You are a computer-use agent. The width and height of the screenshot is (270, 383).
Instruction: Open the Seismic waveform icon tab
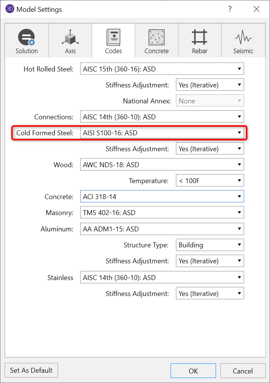pyautogui.click(x=243, y=38)
